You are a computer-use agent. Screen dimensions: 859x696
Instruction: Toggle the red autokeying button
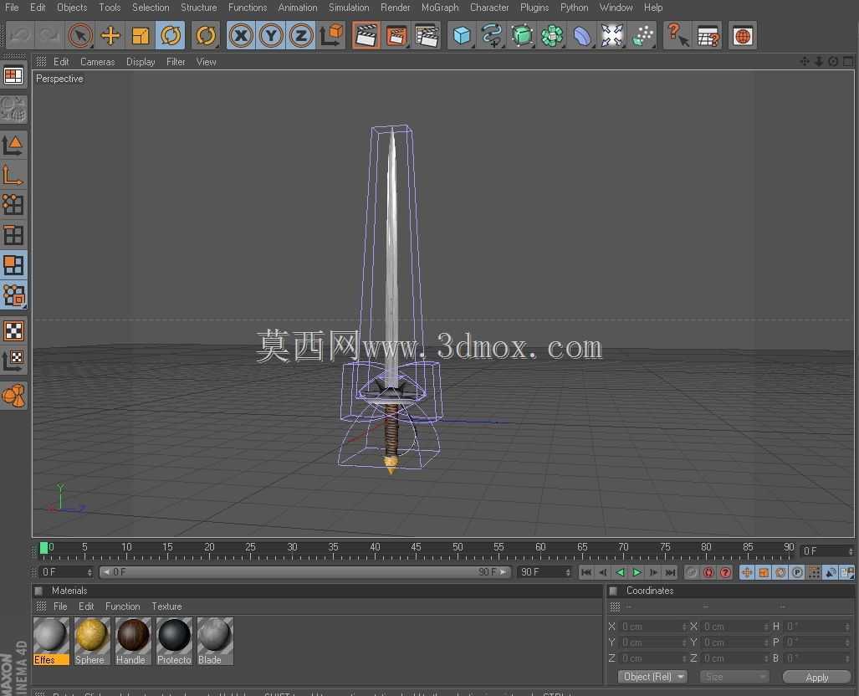point(708,572)
